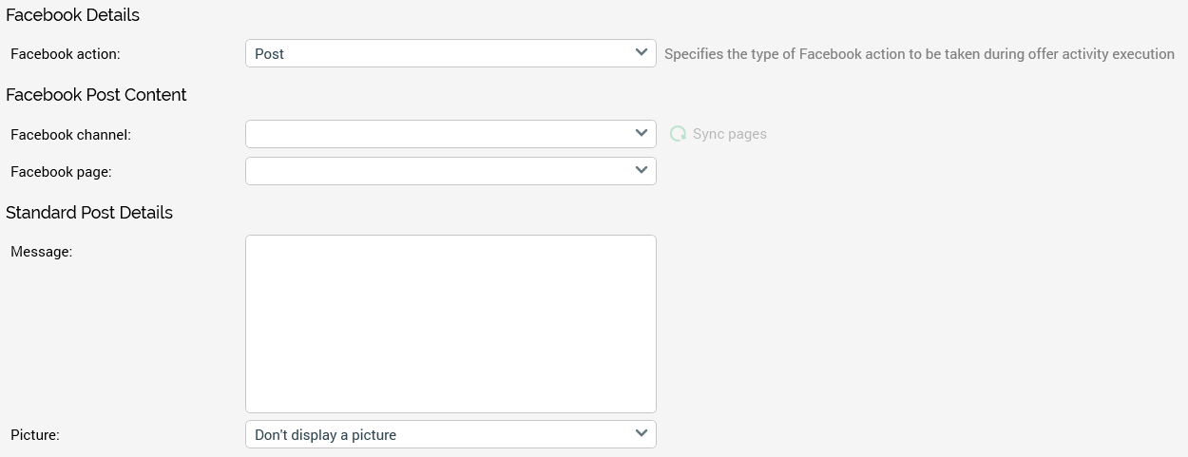The width and height of the screenshot is (1188, 457).
Task: Click the chevron arrow of Facebook page field
Action: (642, 171)
